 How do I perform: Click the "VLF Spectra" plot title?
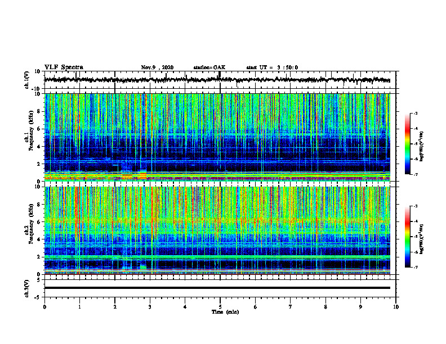[x=64, y=67]
